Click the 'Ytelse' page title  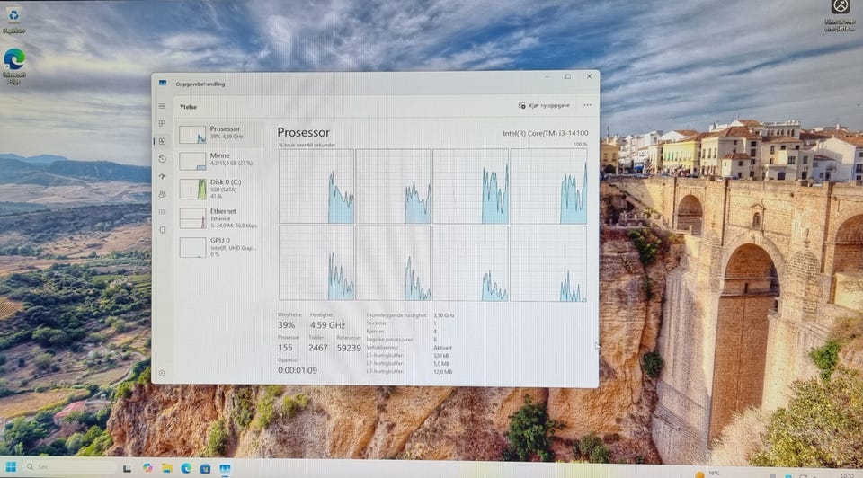[188, 107]
